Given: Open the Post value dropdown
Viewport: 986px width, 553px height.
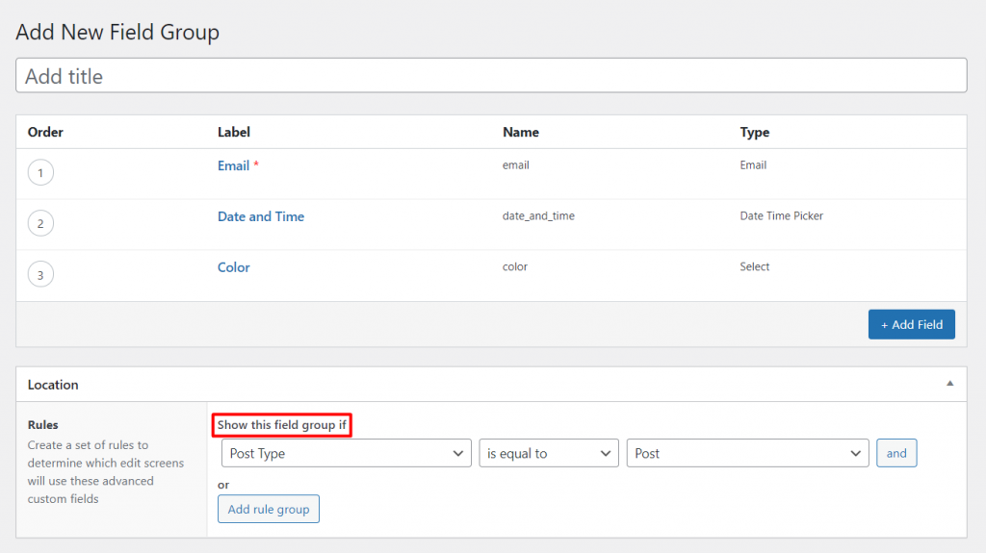Looking at the screenshot, I should (x=747, y=453).
